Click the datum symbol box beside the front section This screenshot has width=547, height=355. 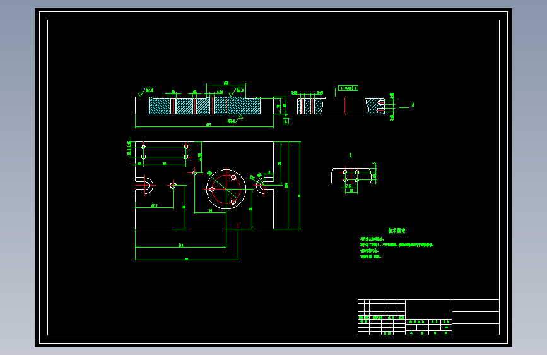[x=286, y=121]
